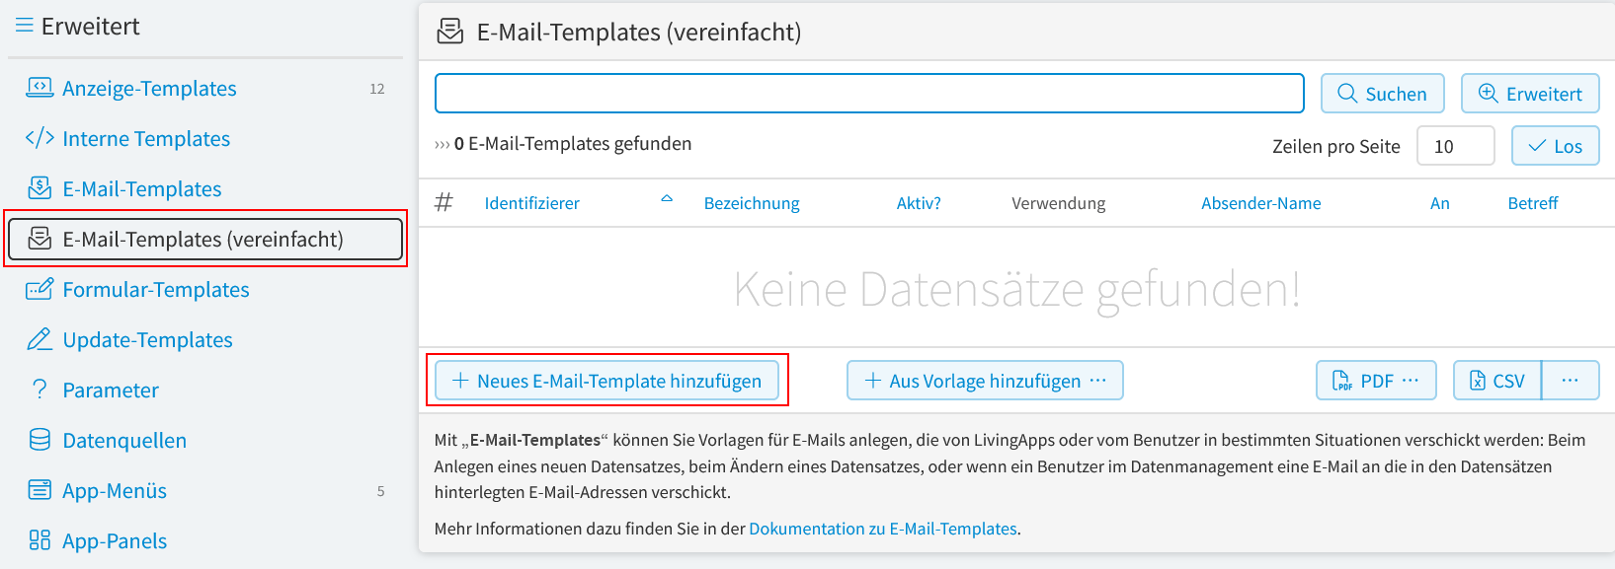Viewport: 1615px width, 569px height.
Task: Open Anzeige-Templates in the sidebar
Action: (149, 88)
